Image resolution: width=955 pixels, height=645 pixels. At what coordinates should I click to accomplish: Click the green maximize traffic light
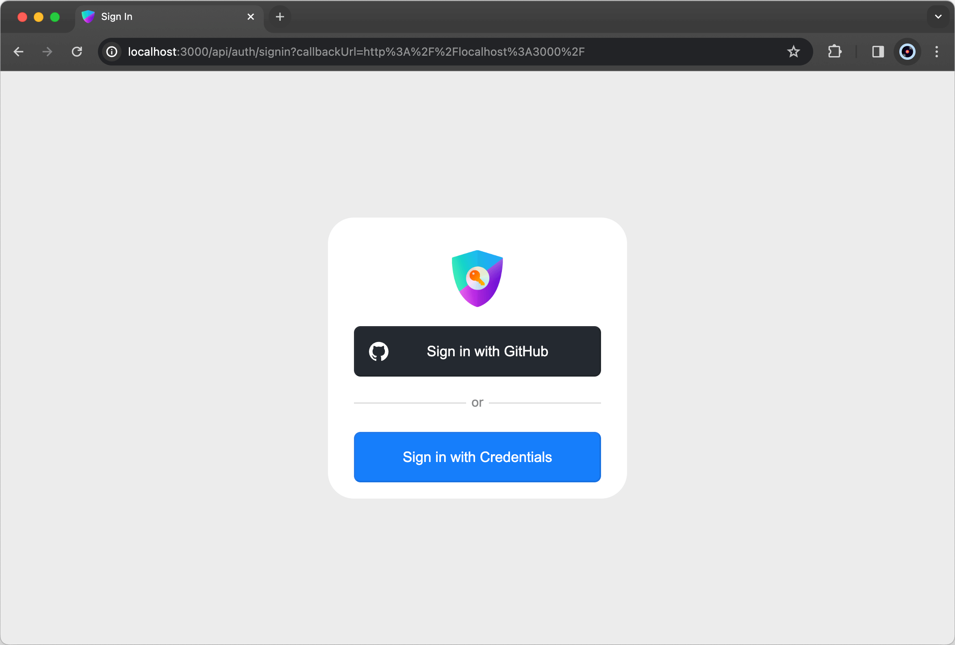pos(54,17)
